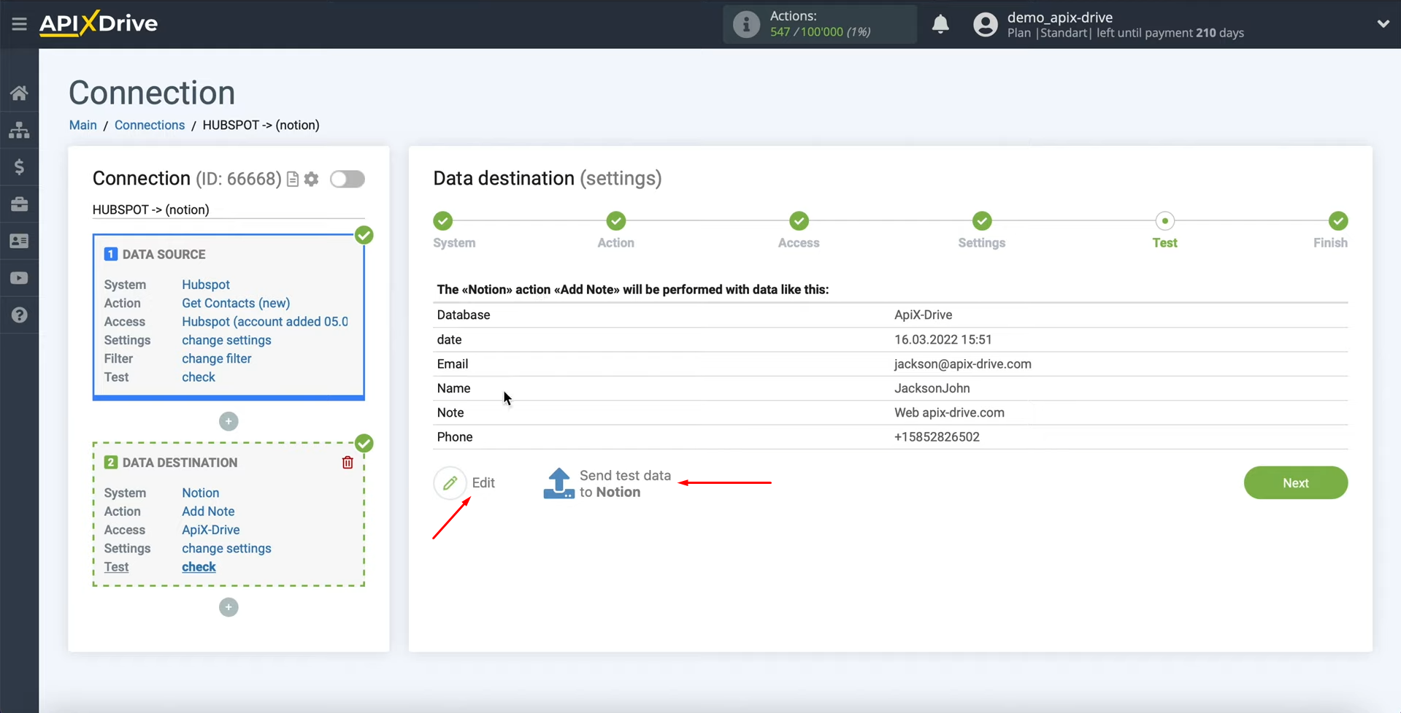
Task: Open change filter for the Data Source
Action: tap(216, 358)
